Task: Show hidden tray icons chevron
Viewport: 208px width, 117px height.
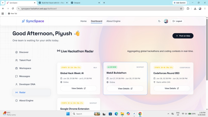Action: coord(168,114)
